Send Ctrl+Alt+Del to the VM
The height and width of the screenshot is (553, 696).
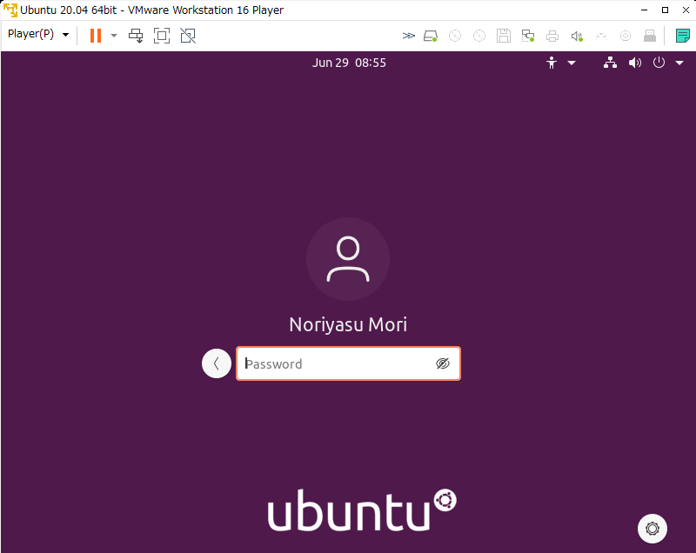[x=136, y=36]
